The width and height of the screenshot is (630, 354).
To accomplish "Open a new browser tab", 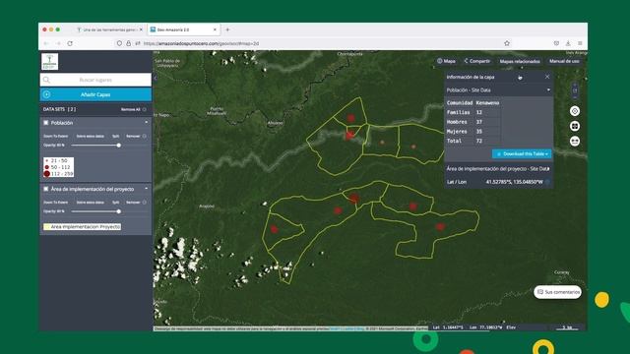I will coord(227,29).
